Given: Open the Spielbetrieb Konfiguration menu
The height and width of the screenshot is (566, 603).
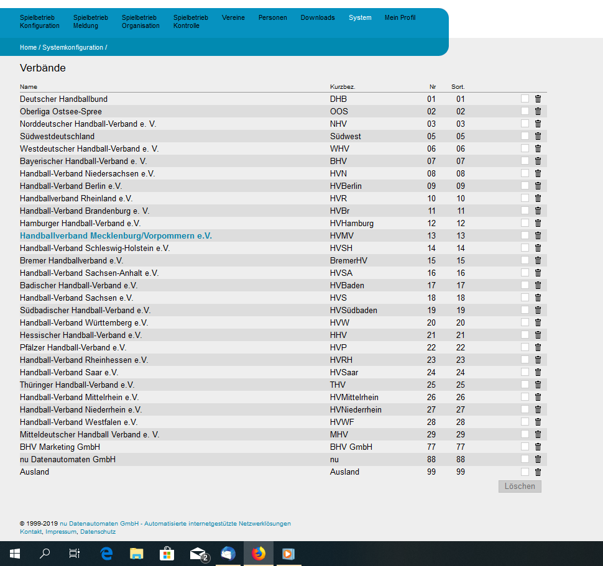Looking at the screenshot, I should pyautogui.click(x=40, y=22).
